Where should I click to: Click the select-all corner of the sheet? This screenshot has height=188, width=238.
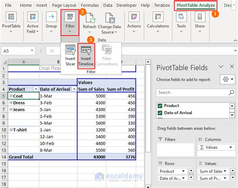coord(5,62)
